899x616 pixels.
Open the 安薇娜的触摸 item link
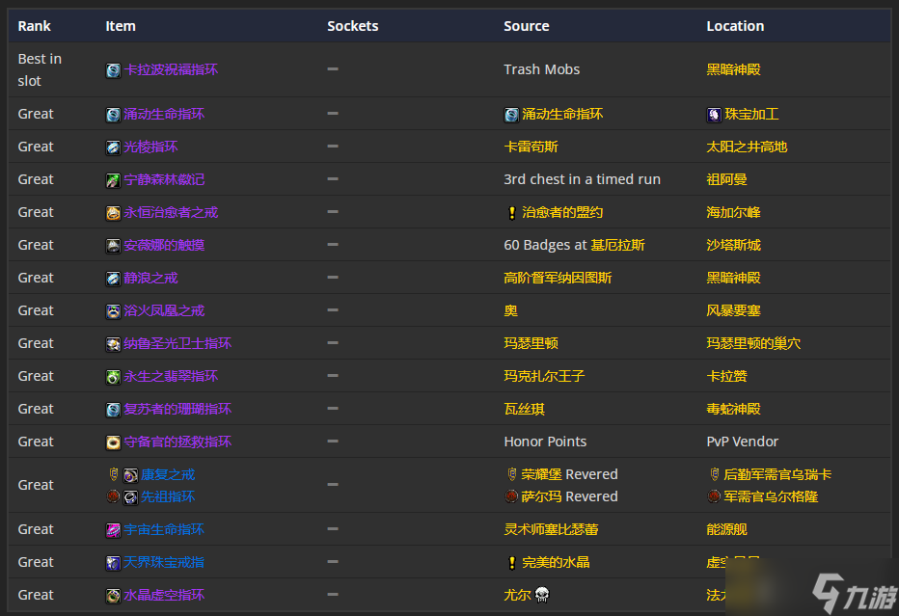(x=164, y=245)
